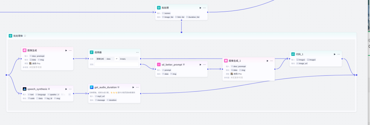The height and width of the screenshot is (125, 370).
Task: Run the 图像生成_1 node
Action: (267, 61)
